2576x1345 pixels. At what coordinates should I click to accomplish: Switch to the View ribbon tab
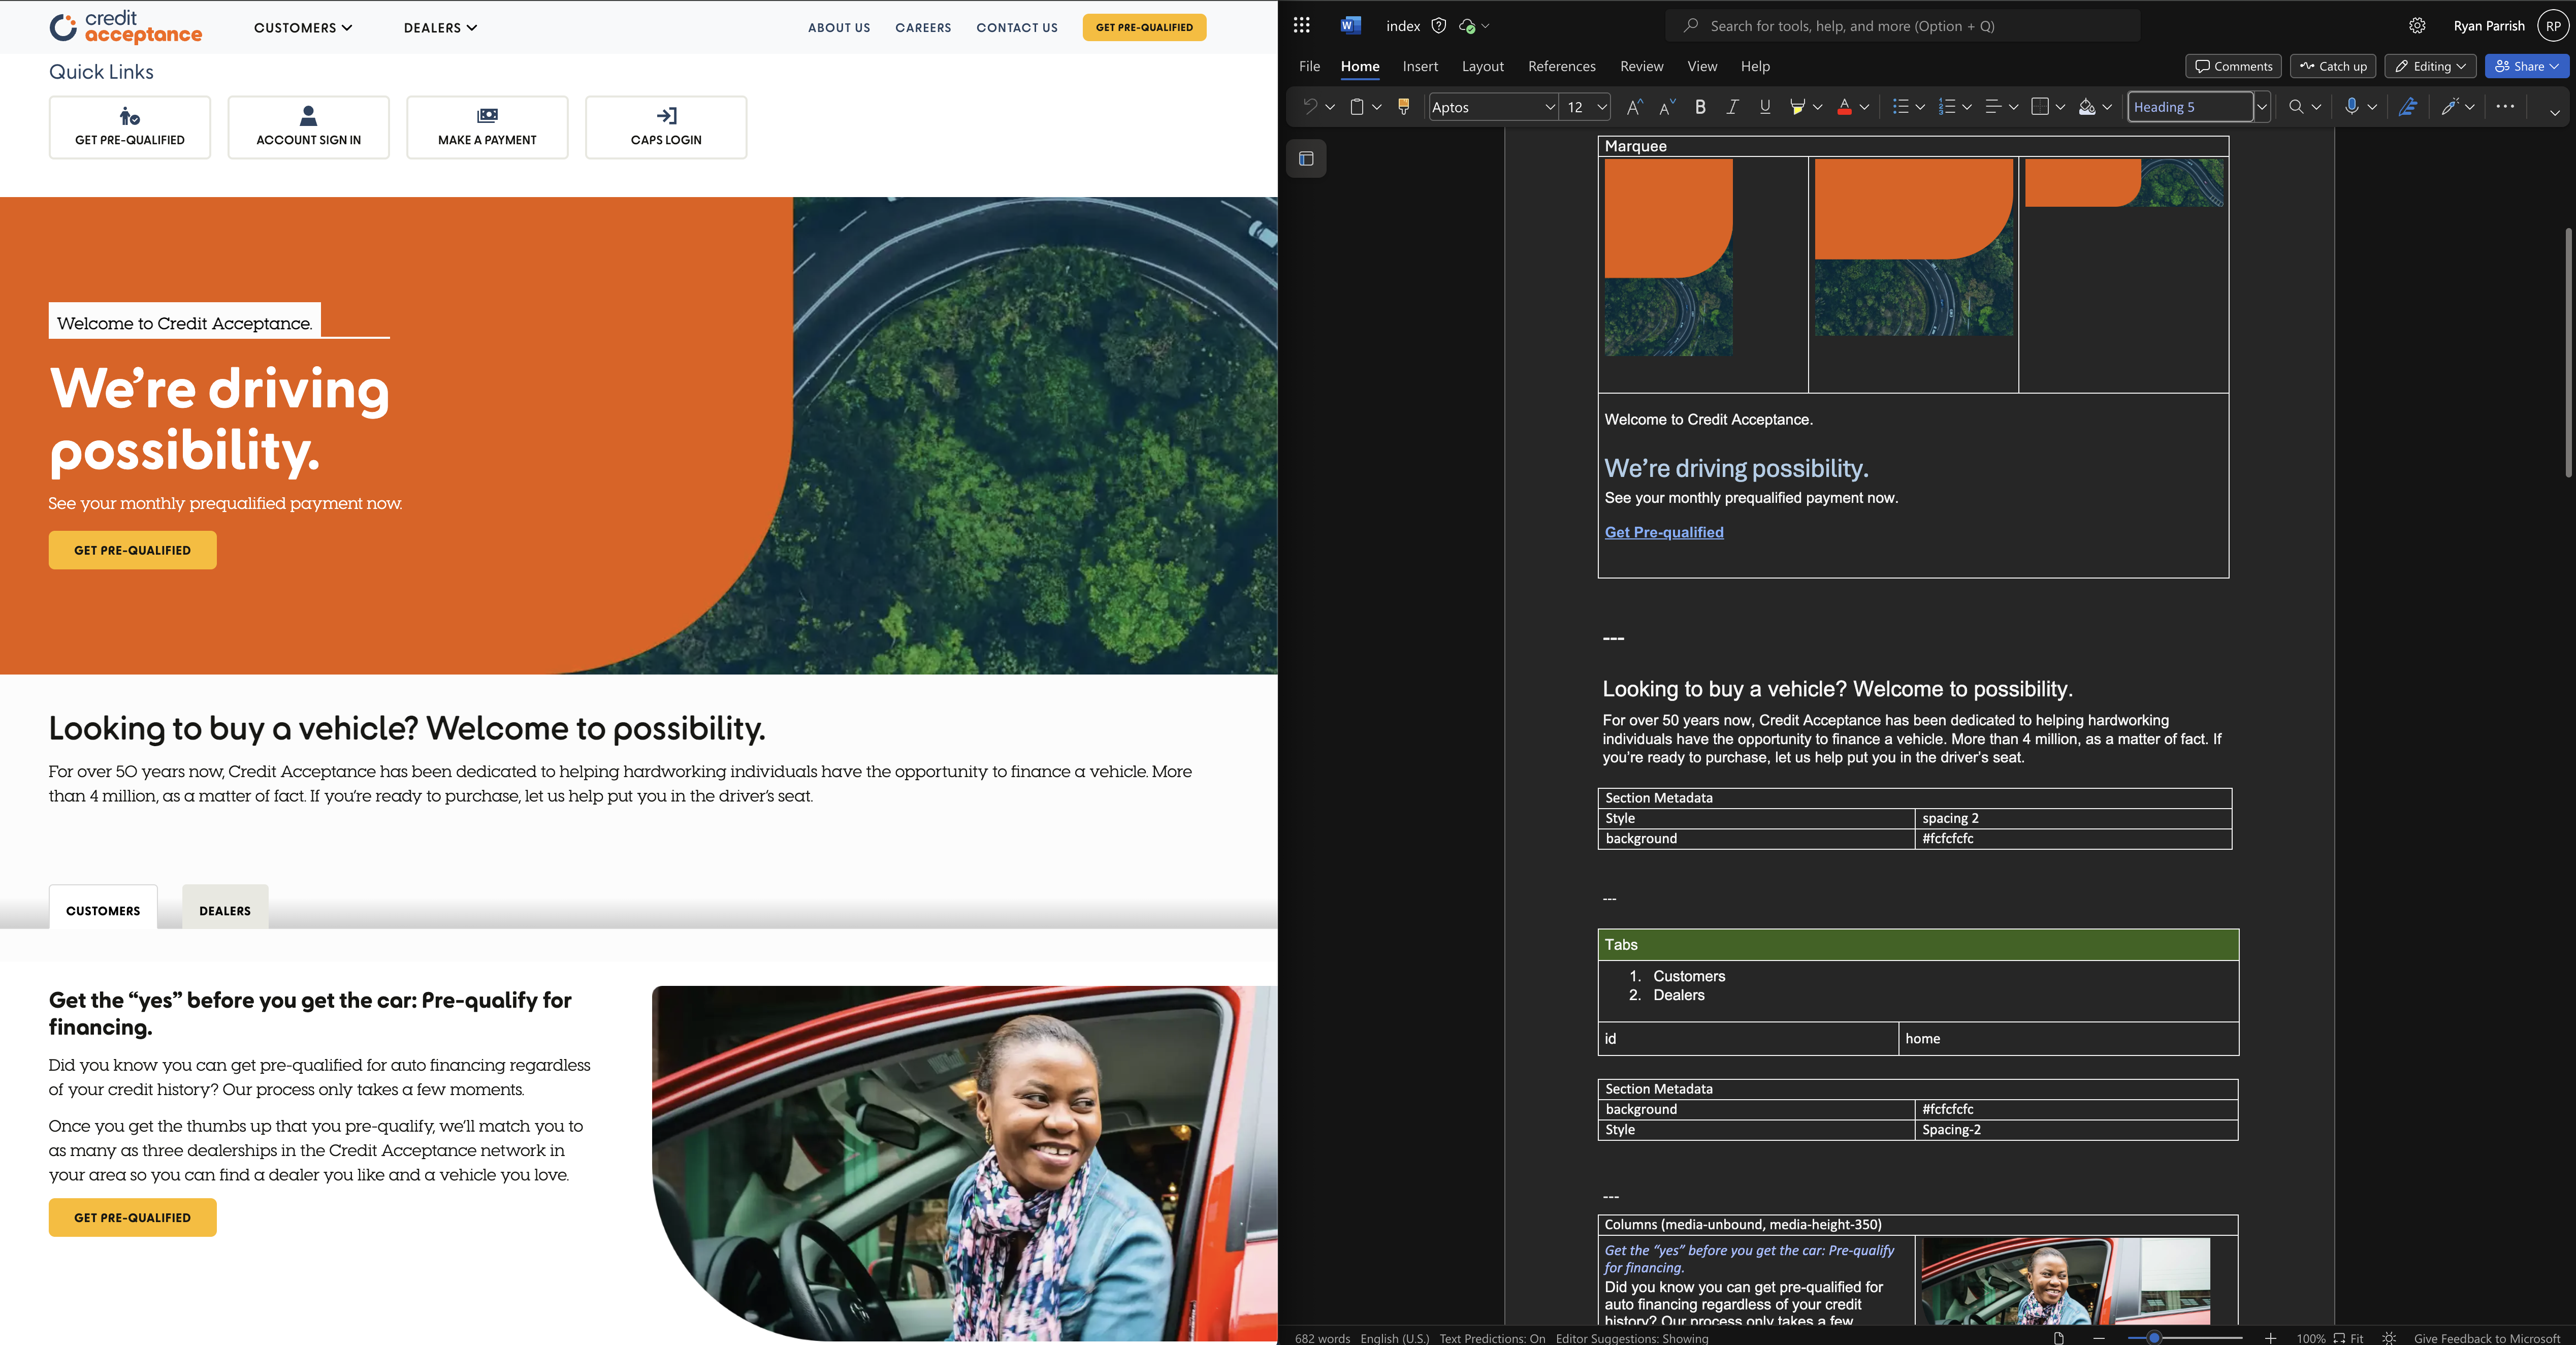pos(1702,66)
